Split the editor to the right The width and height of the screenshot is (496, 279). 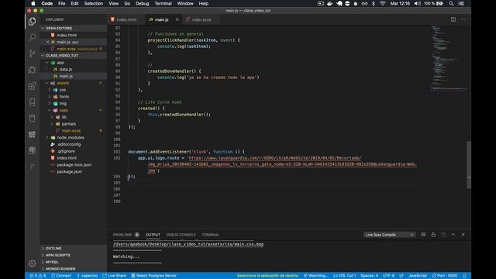click(x=453, y=19)
